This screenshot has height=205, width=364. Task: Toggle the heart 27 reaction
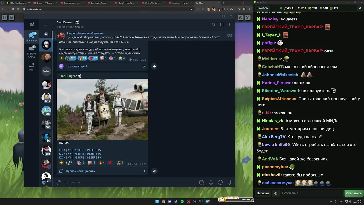tap(93, 58)
